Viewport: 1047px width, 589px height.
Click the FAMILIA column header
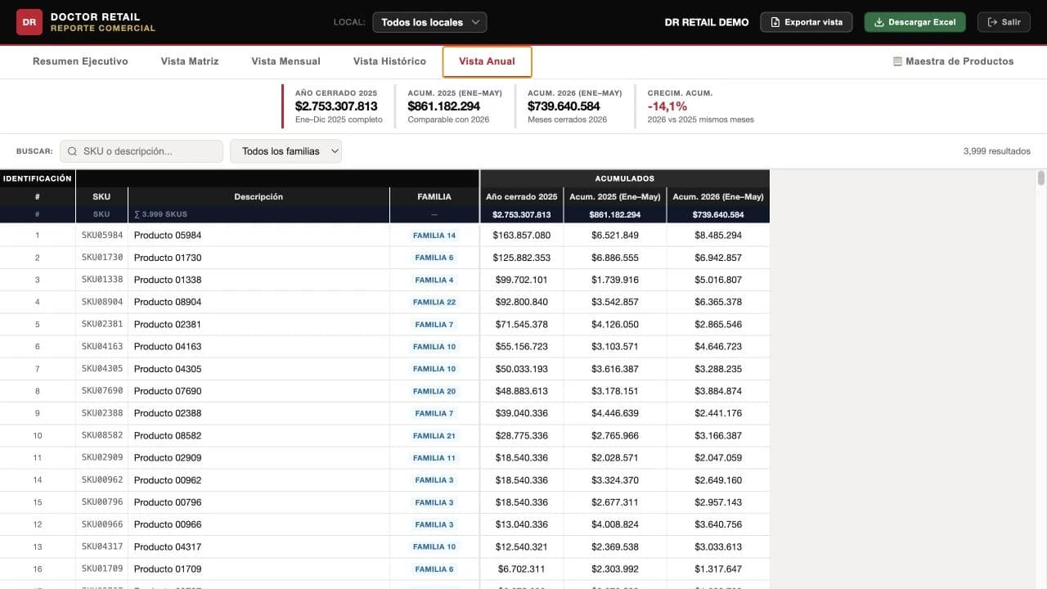[434, 196]
